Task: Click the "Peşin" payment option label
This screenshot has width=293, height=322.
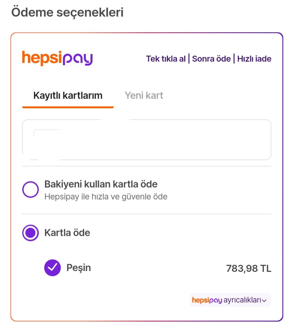Action: [x=79, y=268]
